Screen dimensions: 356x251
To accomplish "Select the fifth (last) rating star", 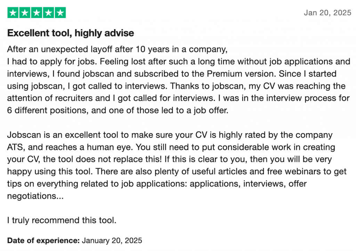I will pyautogui.click(x=60, y=13).
